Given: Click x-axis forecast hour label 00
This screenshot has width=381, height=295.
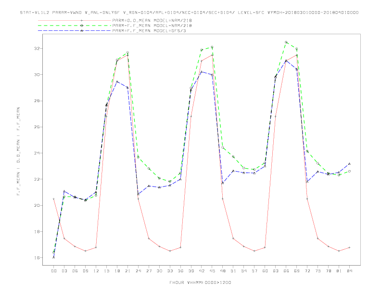Looking at the screenshot, I should pyautogui.click(x=54, y=271).
